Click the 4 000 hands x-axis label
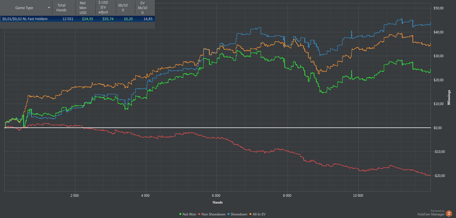This screenshot has height=218, width=456. [x=145, y=196]
